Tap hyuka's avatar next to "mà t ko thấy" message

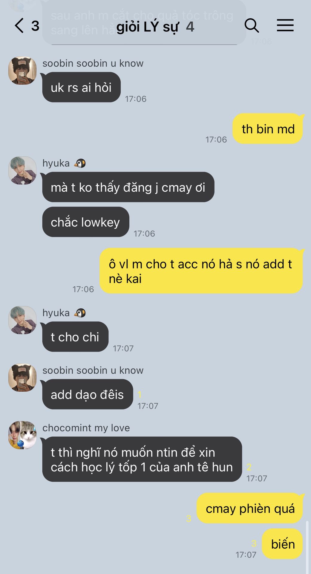[x=22, y=170]
